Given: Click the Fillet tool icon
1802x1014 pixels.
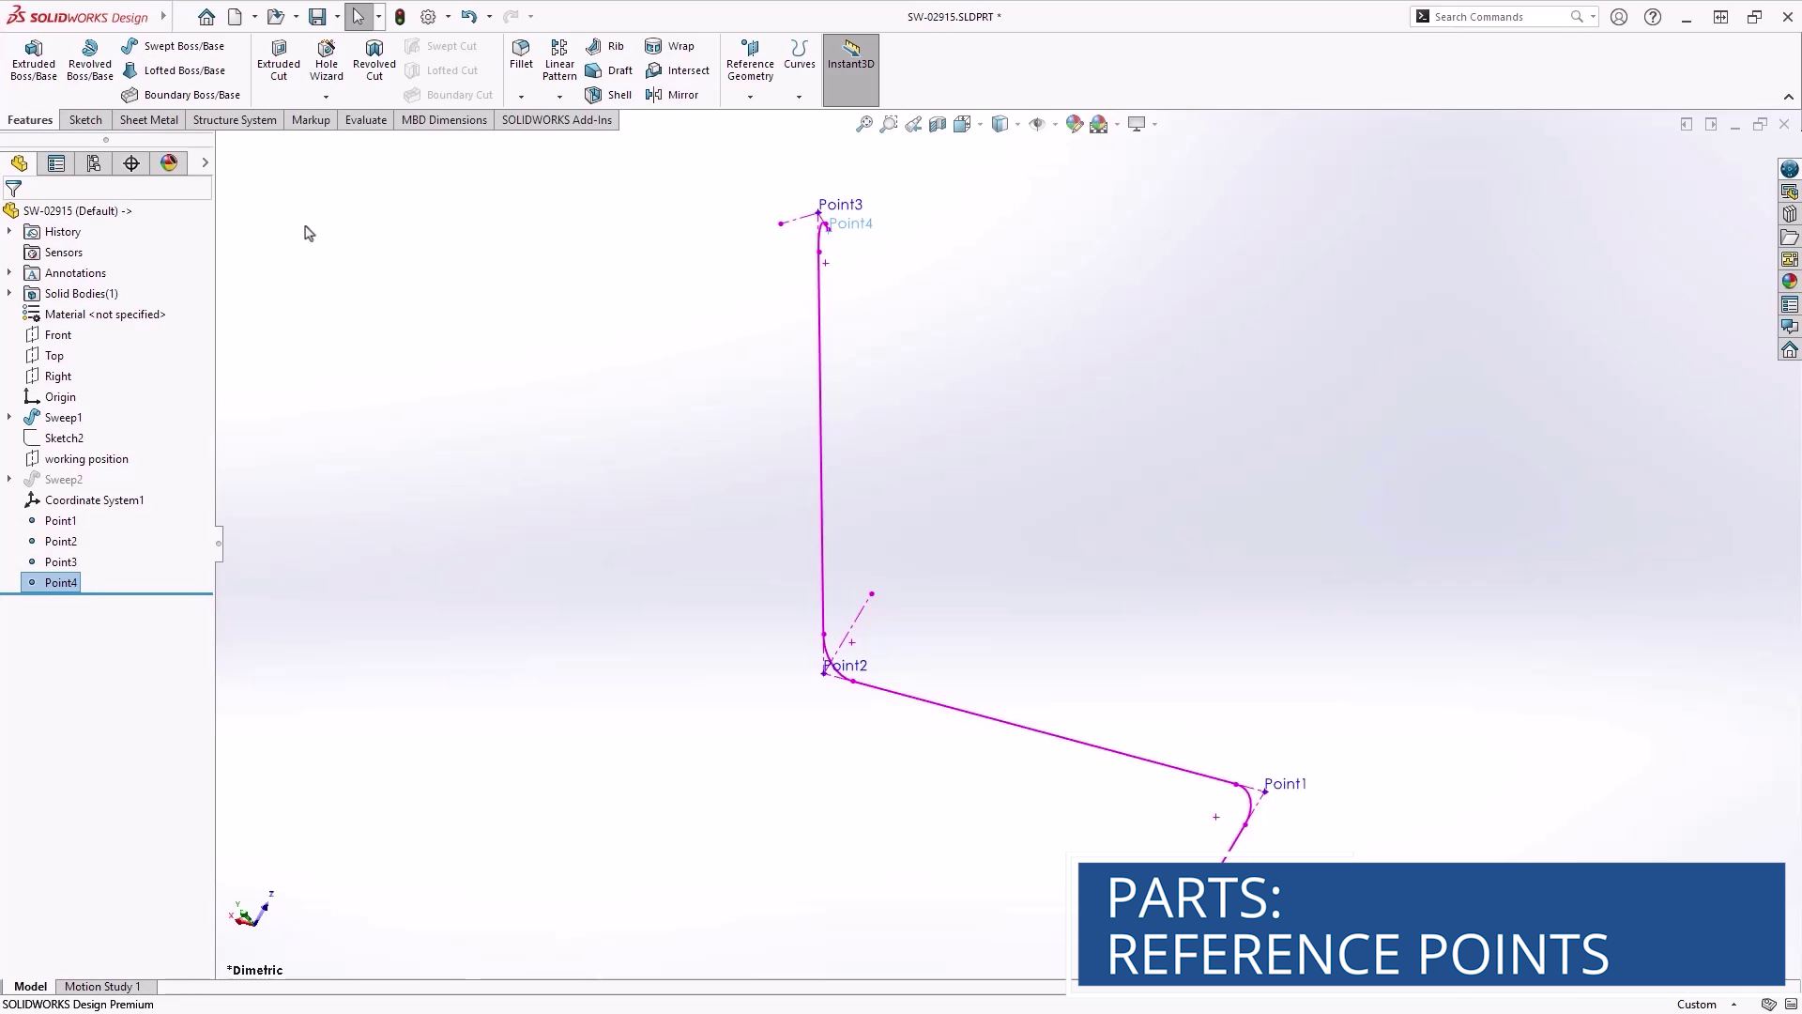Looking at the screenshot, I should click(x=521, y=49).
